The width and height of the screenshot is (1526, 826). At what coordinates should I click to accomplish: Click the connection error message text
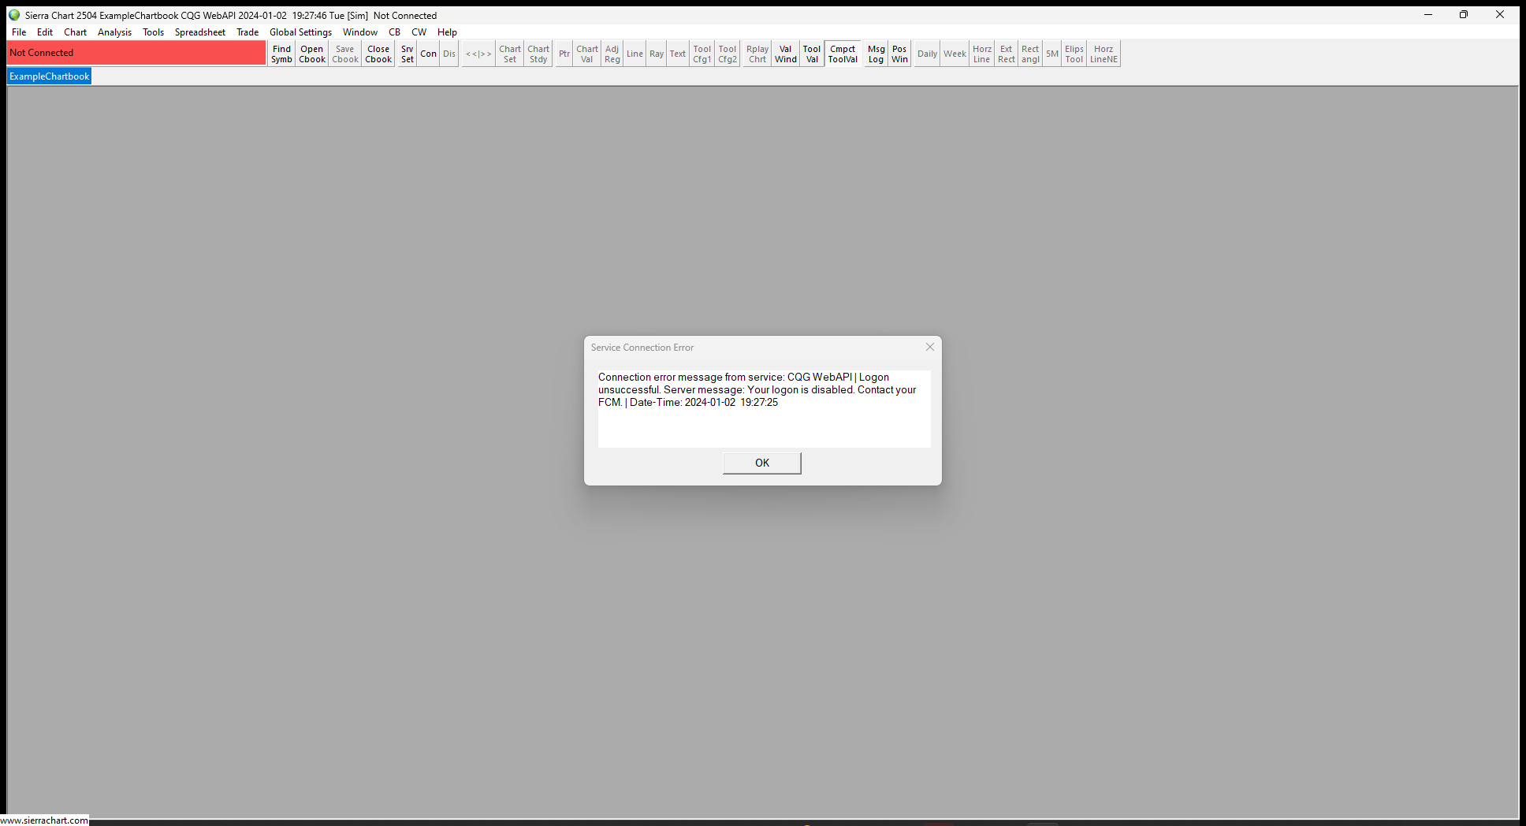point(757,389)
